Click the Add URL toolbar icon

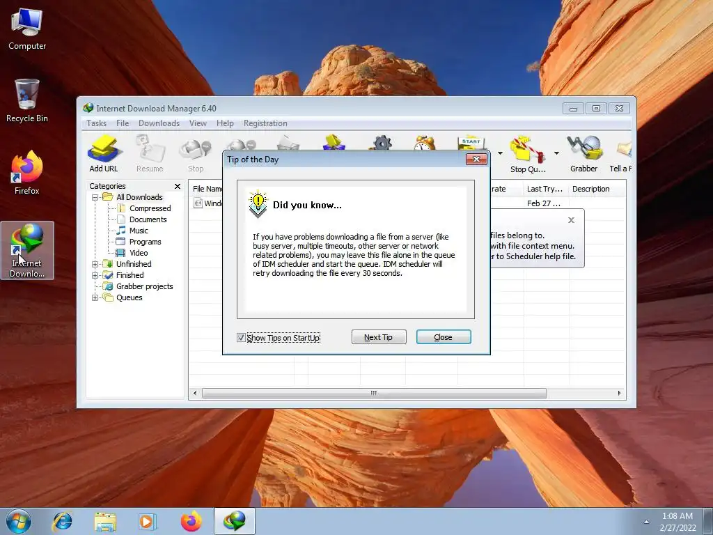(x=104, y=154)
